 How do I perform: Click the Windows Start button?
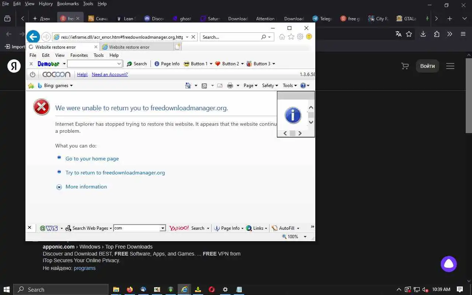(7, 289)
